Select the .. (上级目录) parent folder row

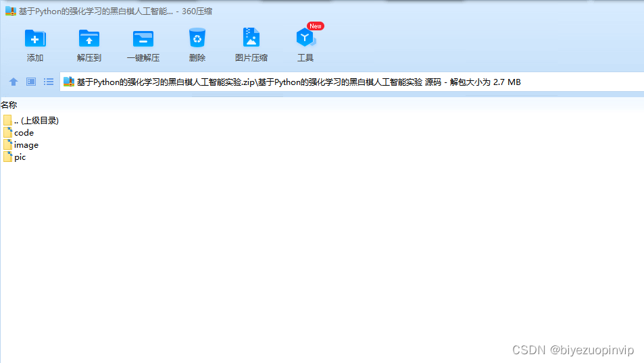(31, 121)
